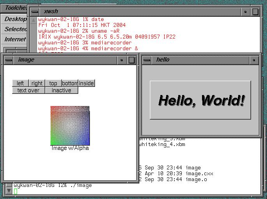
Task: Toggle the right alignment button
Action: (37, 83)
